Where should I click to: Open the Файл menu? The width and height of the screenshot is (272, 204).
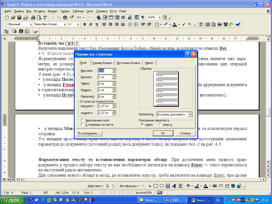pyautogui.click(x=8, y=11)
